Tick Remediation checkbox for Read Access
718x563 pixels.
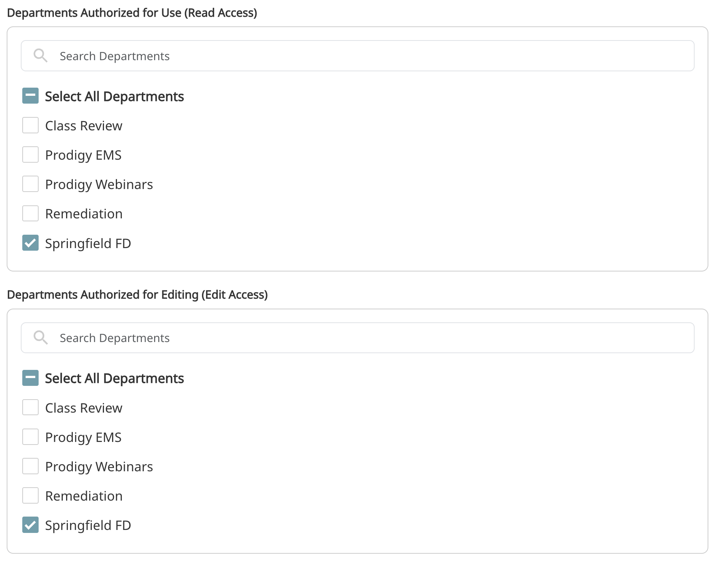pos(30,214)
